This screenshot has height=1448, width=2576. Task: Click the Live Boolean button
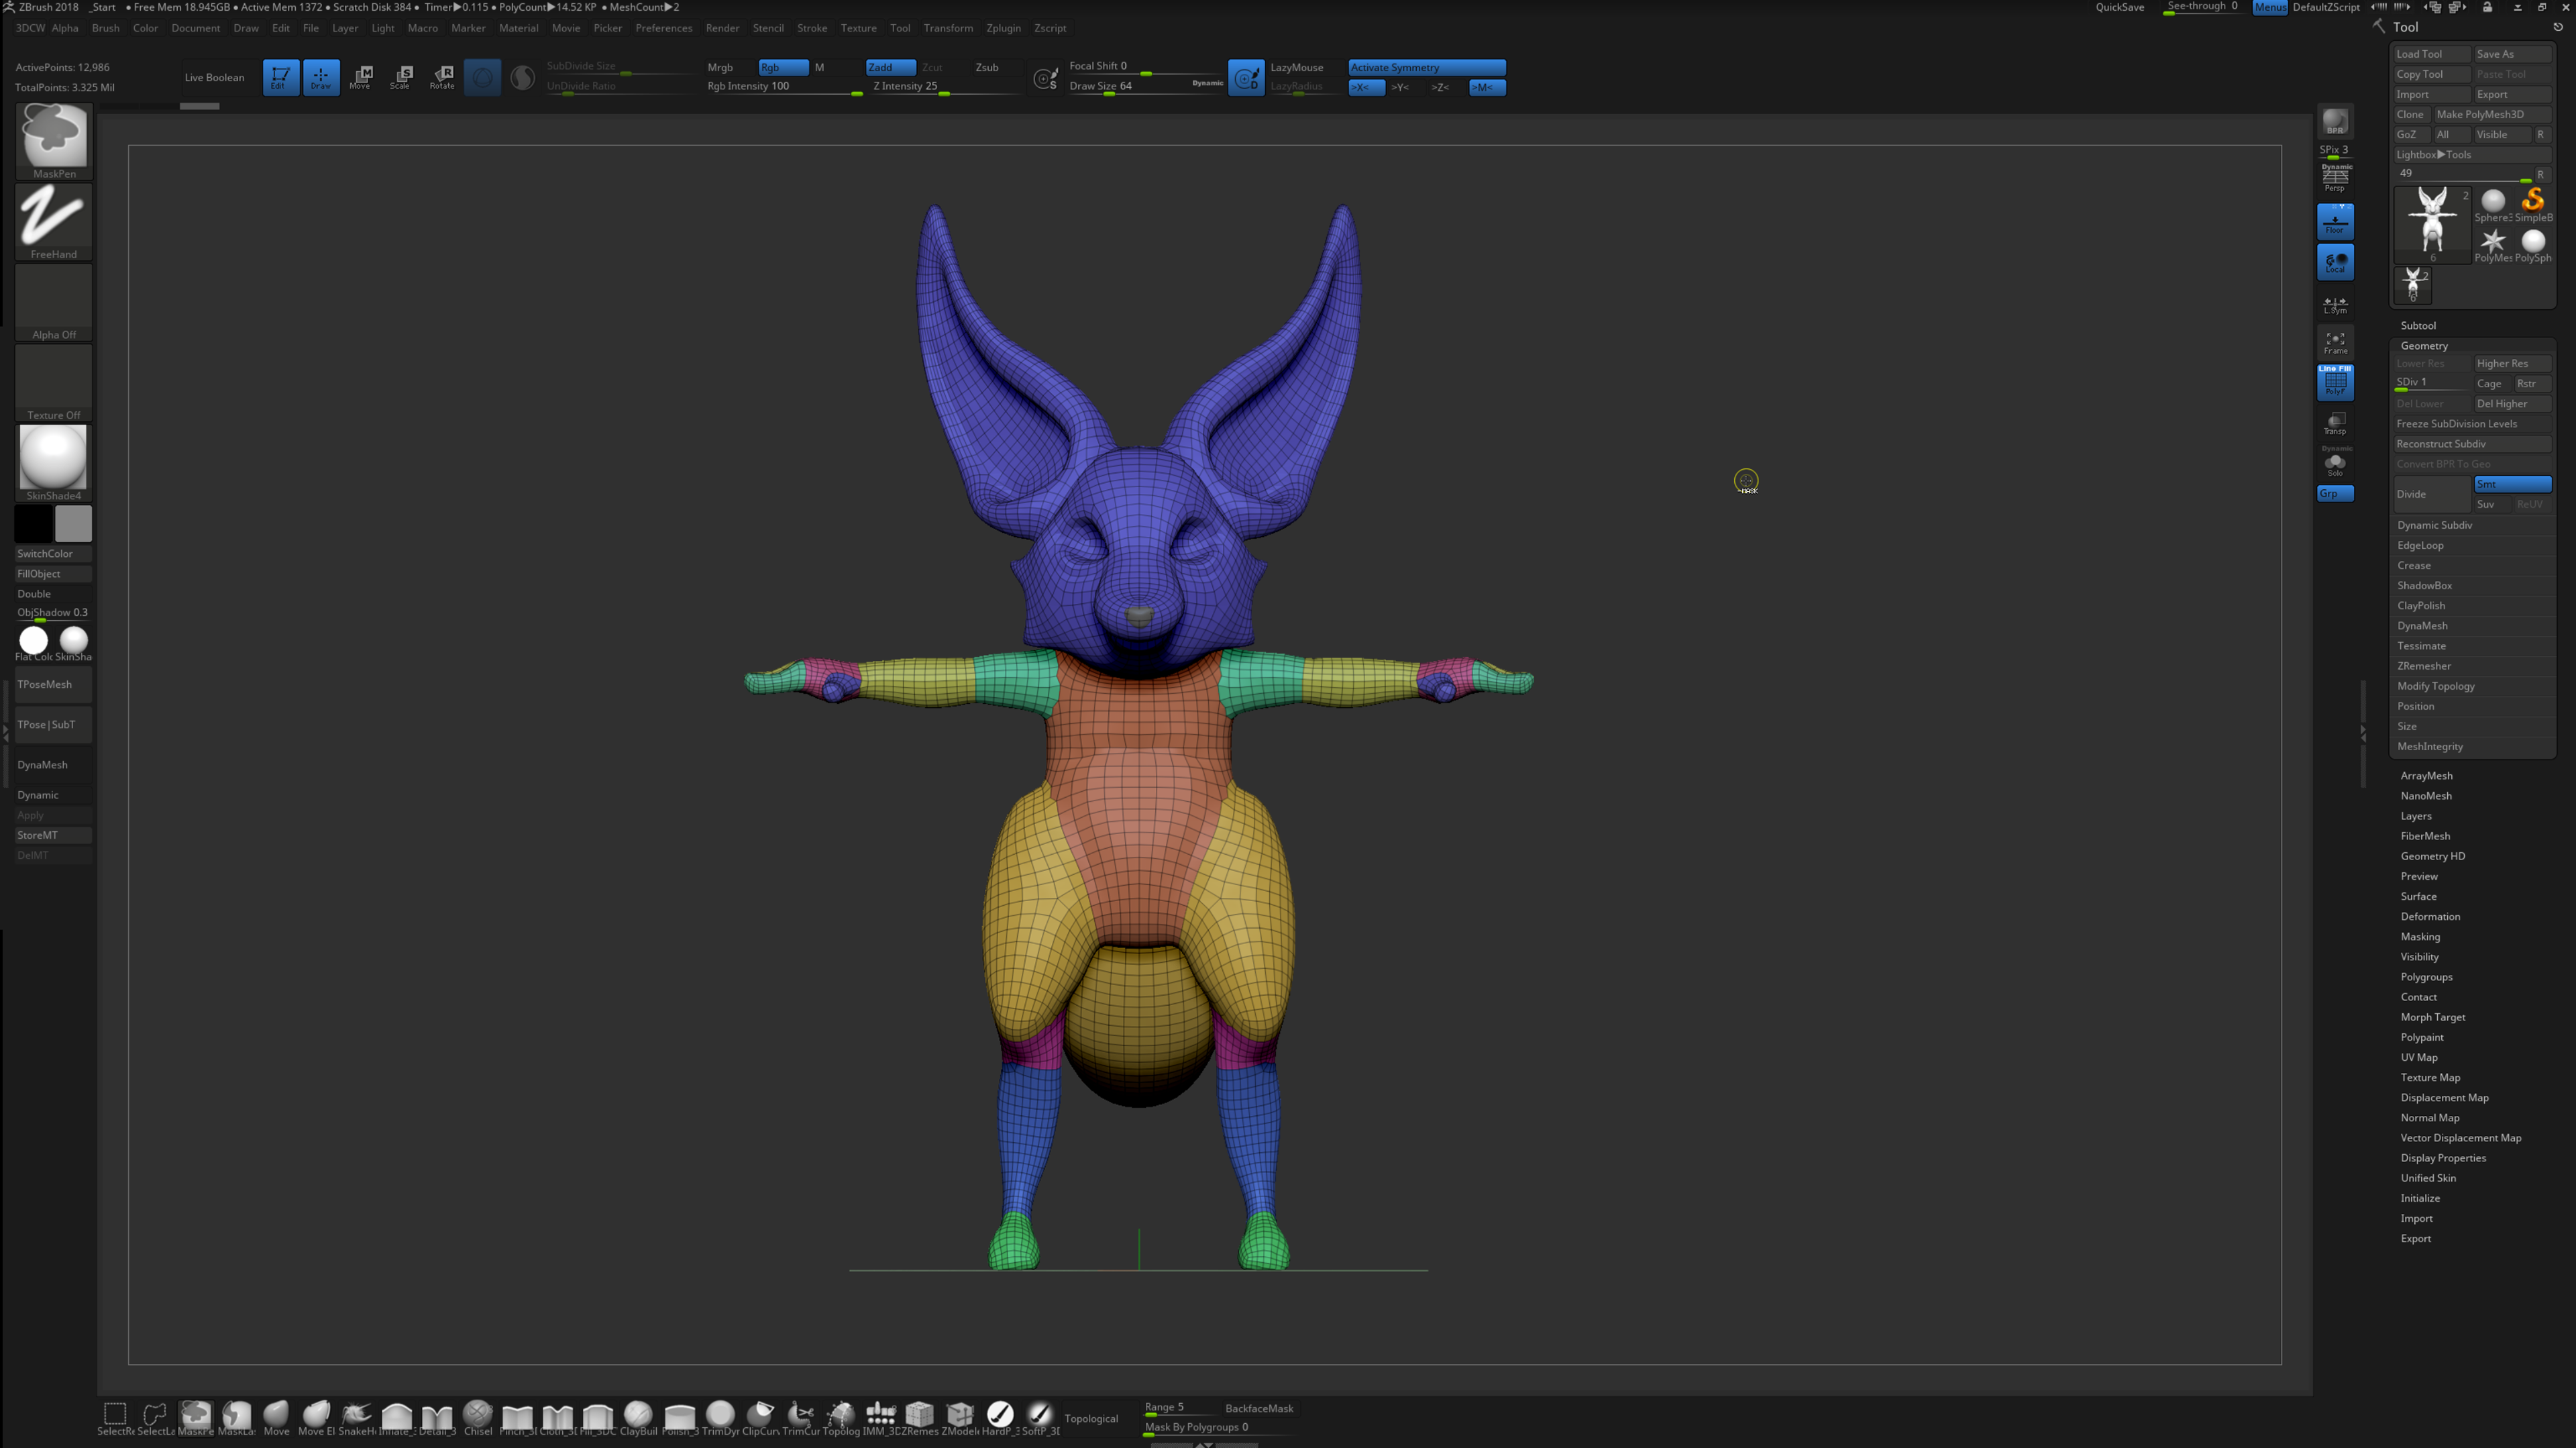[214, 77]
